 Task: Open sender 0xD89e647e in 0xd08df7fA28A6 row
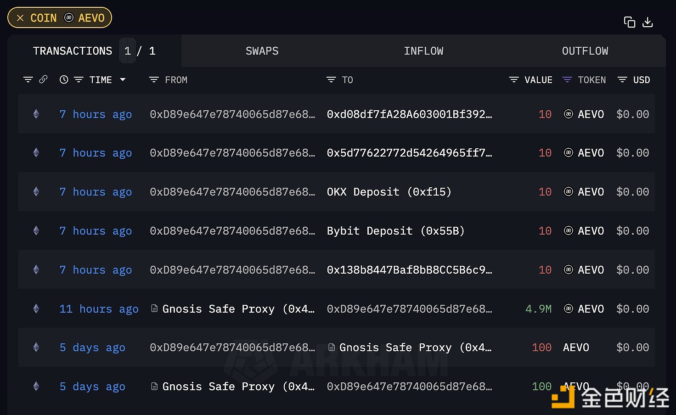[232, 114]
